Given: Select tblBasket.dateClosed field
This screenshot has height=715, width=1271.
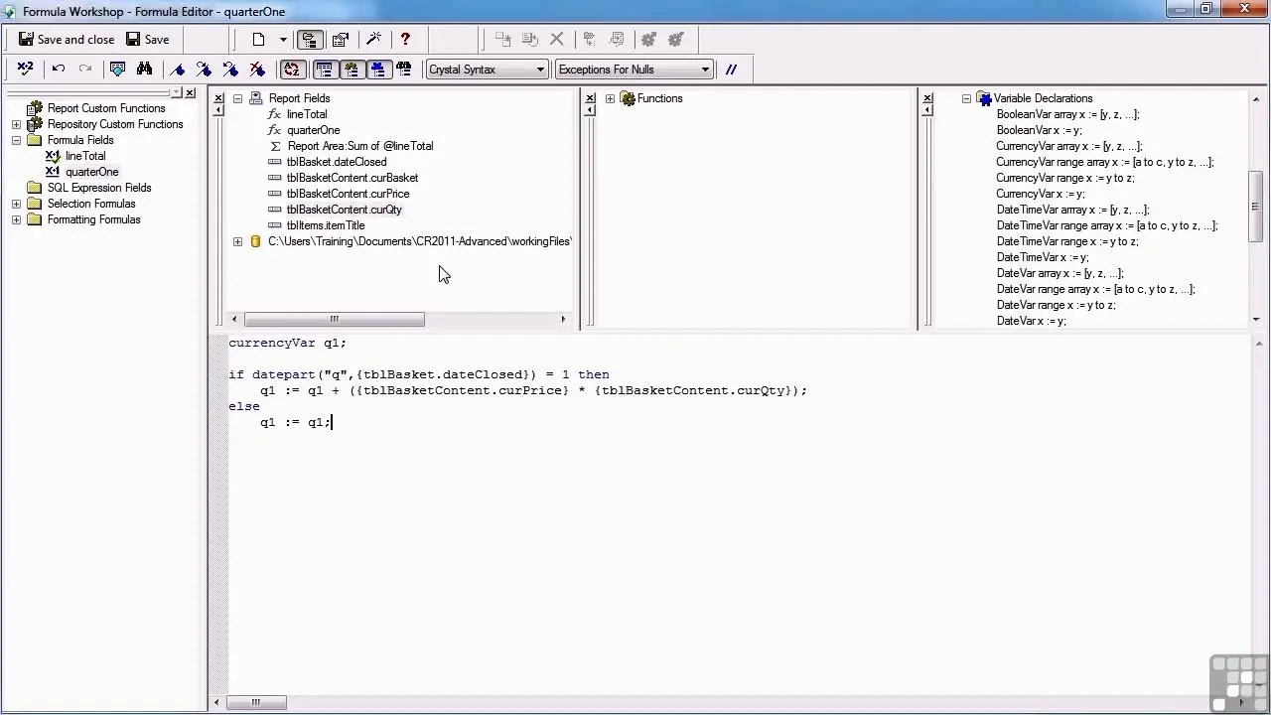Looking at the screenshot, I should (x=337, y=162).
